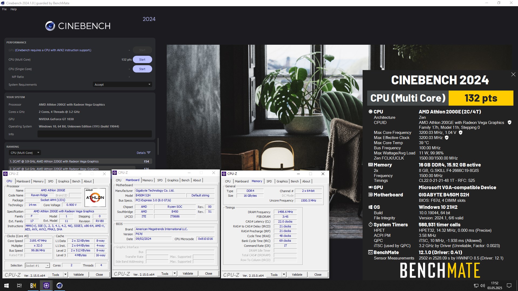The height and width of the screenshot is (291, 518).
Task: Click Max Core Frequency verified shield
Action: [461, 133]
